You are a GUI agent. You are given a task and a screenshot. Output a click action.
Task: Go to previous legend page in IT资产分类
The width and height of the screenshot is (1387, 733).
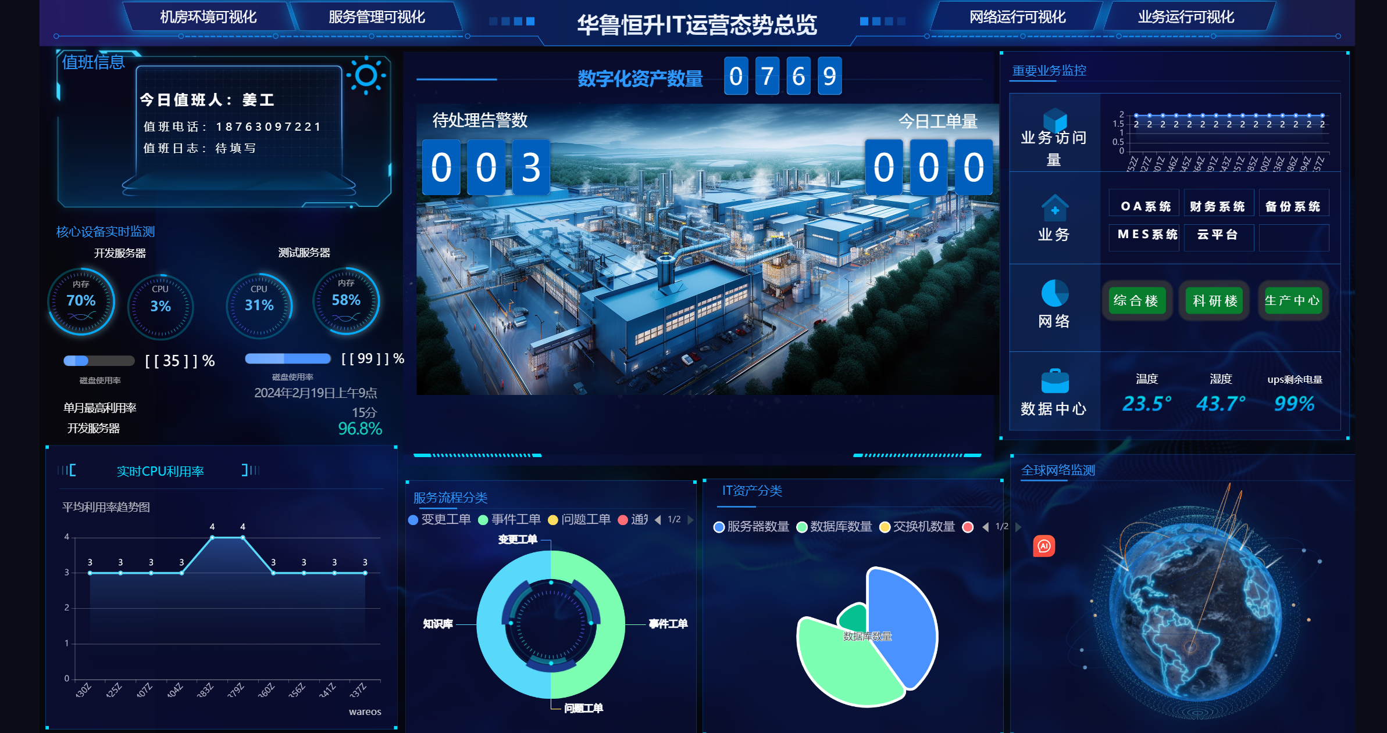(986, 527)
